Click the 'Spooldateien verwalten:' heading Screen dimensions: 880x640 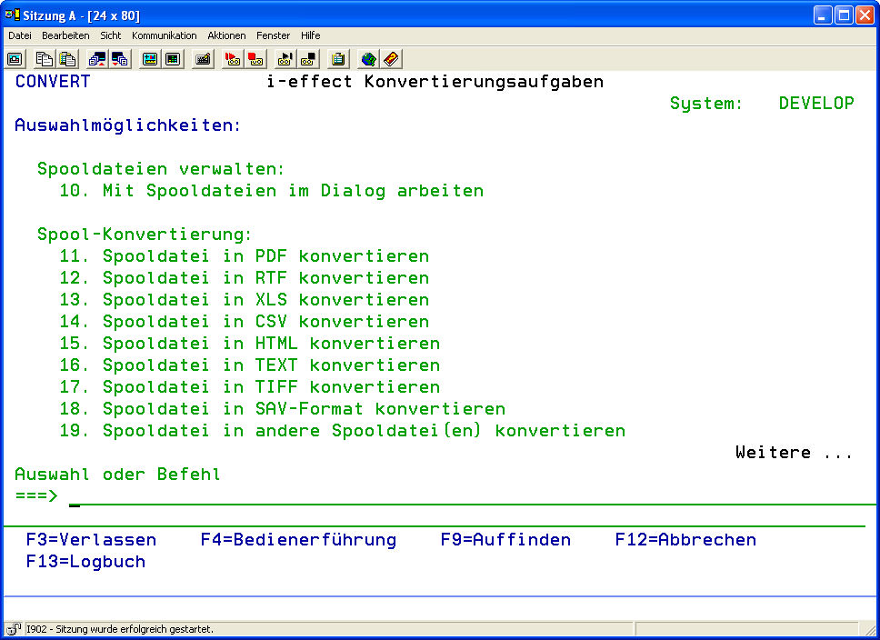pyautogui.click(x=161, y=169)
